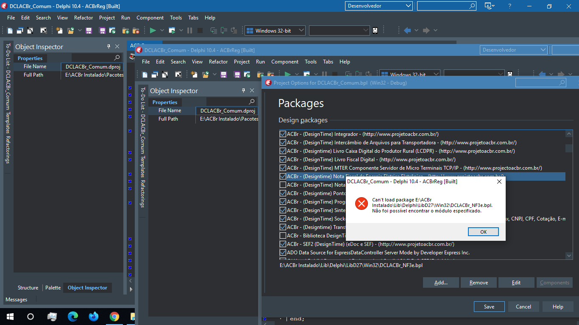Click Pause icon in outer top toolbar
The image size is (579, 325).
(x=189, y=30)
